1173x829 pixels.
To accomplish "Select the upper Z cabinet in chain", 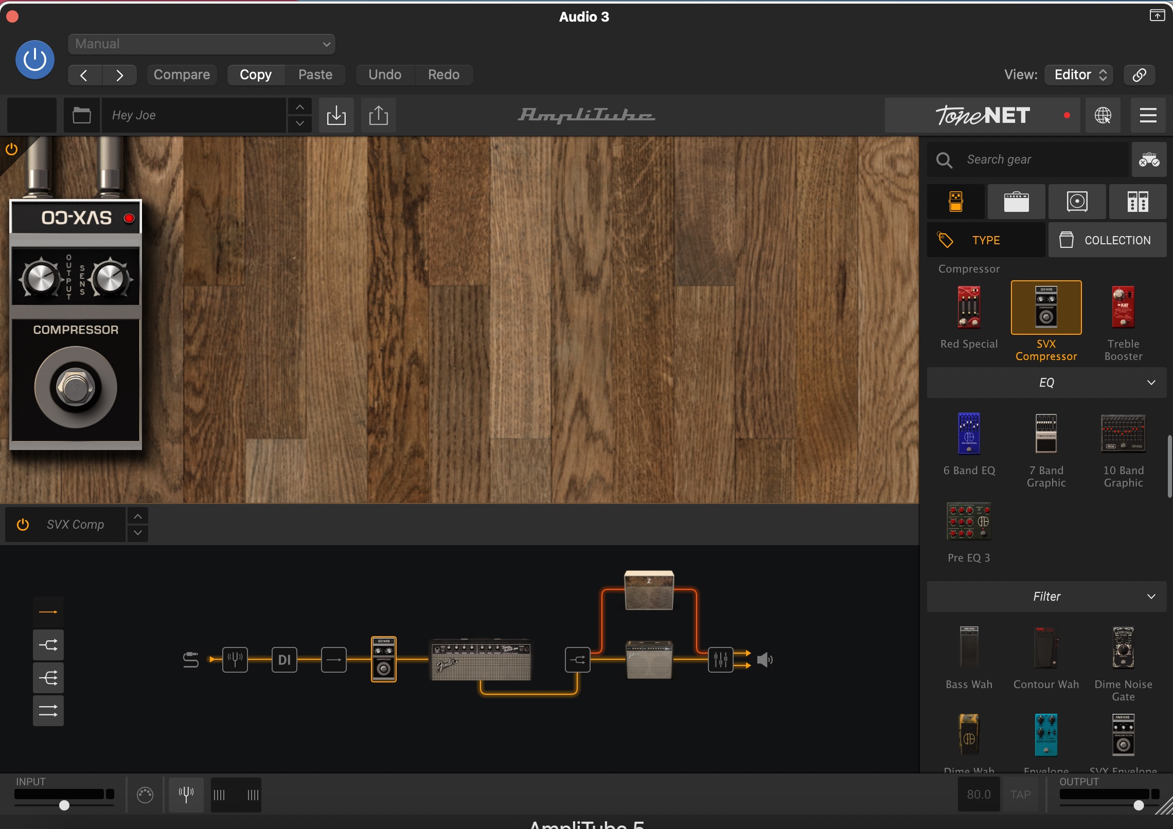I will coord(649,590).
